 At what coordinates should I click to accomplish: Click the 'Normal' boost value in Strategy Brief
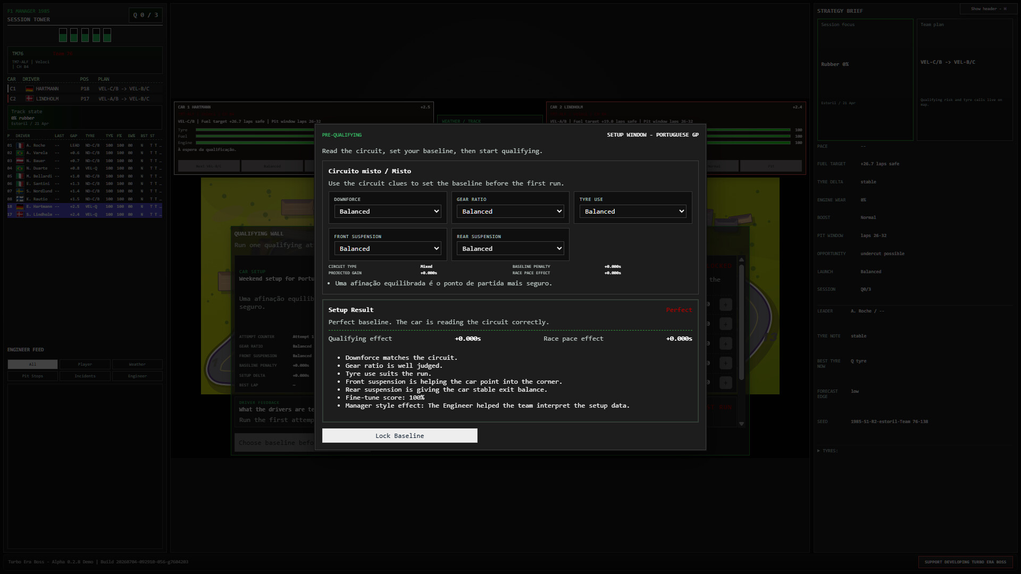click(x=868, y=217)
